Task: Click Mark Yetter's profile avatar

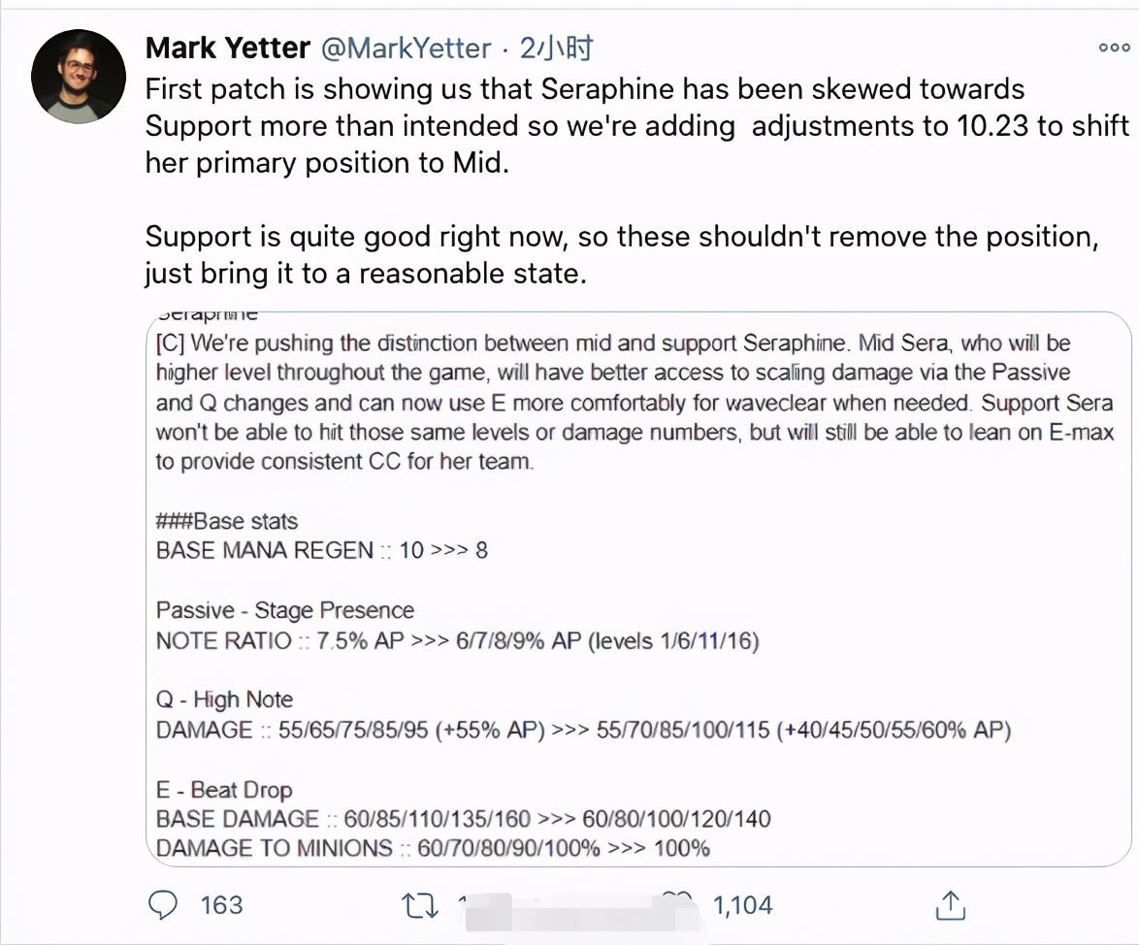Action: tap(79, 76)
